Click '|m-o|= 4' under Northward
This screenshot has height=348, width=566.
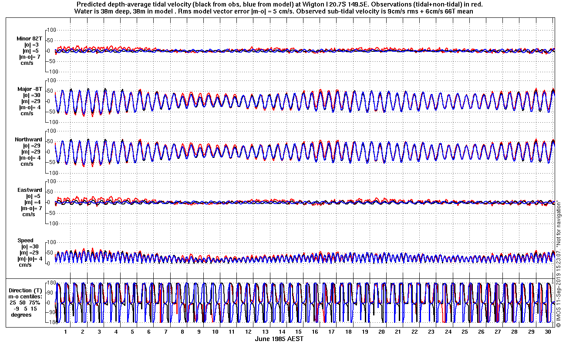click(30, 158)
